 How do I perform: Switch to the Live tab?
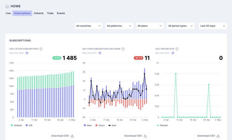pyautogui.click(x=8, y=13)
